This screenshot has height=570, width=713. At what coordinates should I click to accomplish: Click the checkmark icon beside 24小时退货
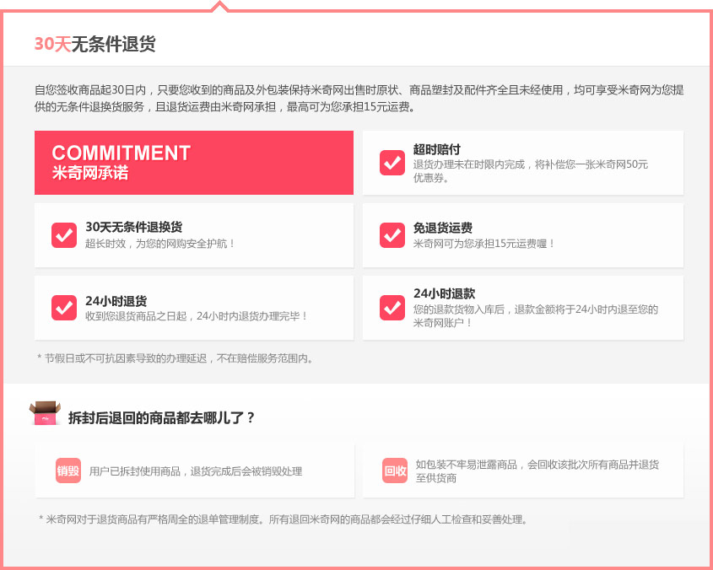64,308
